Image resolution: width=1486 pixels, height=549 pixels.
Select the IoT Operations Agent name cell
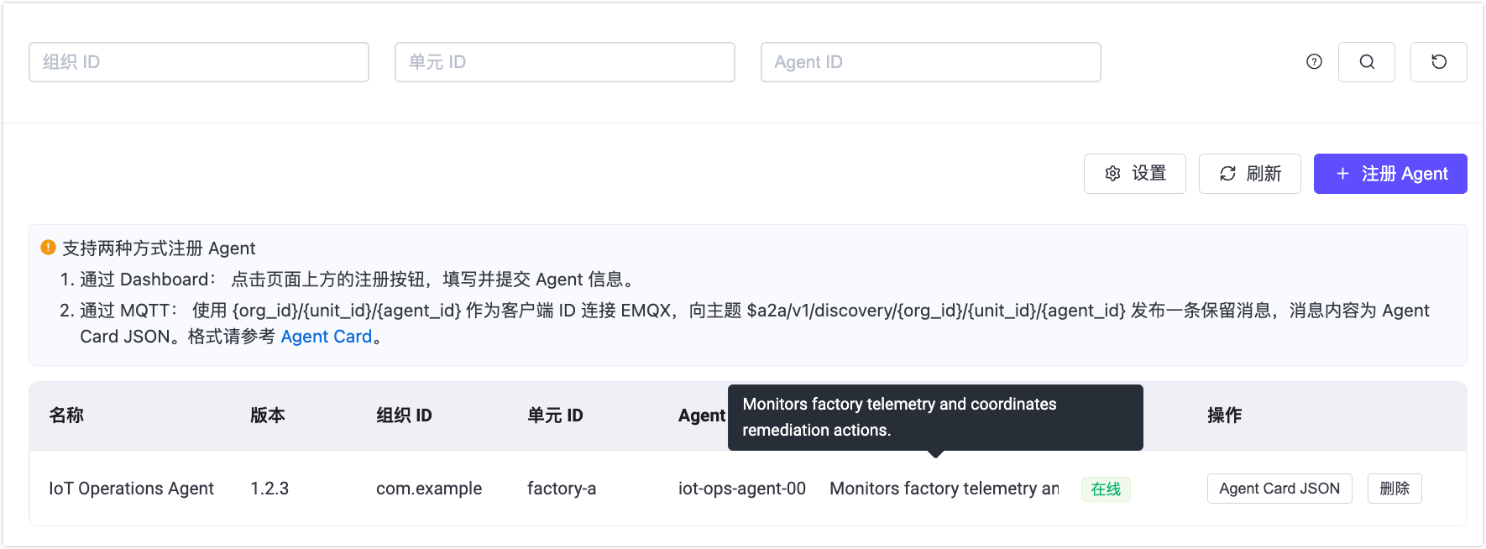click(131, 488)
